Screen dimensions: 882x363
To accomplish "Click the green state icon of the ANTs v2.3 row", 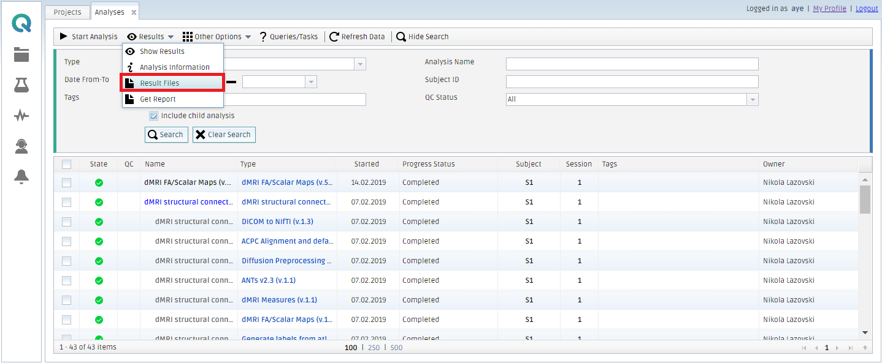I will click(x=99, y=280).
